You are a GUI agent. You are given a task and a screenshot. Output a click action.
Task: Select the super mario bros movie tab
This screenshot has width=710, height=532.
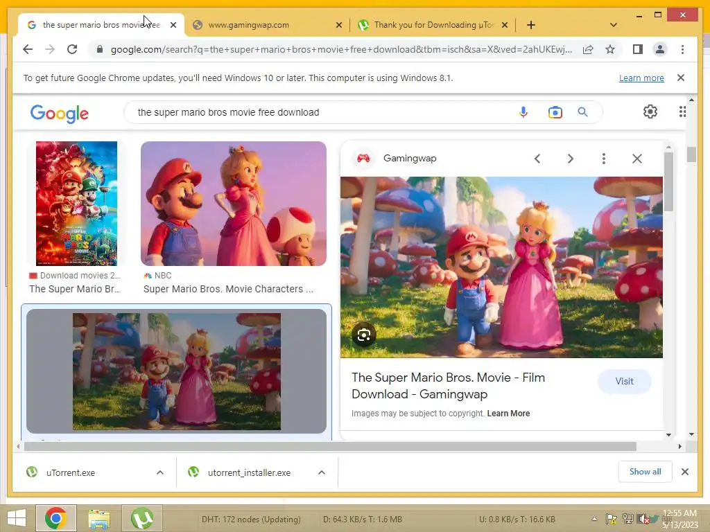(x=101, y=25)
